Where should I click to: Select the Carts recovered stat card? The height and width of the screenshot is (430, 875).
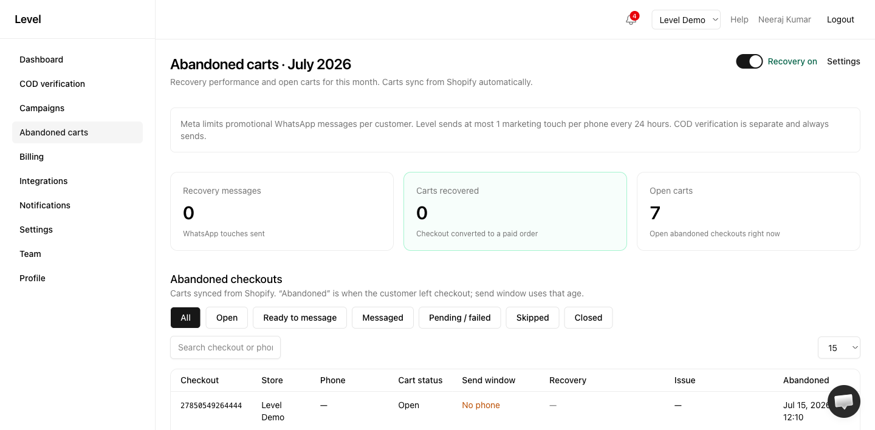point(515,211)
